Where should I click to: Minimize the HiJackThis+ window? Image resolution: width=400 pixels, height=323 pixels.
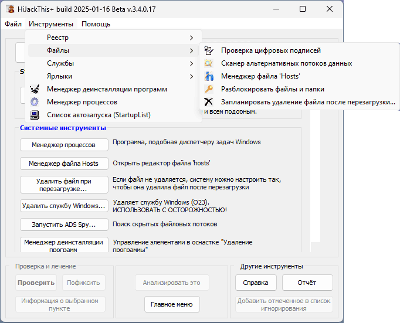(x=276, y=9)
